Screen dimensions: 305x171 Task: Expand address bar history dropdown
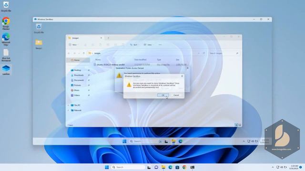click(199, 53)
